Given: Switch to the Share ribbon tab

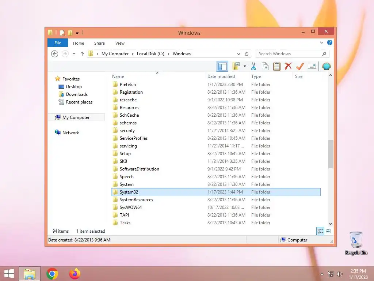Looking at the screenshot, I should pos(99,43).
